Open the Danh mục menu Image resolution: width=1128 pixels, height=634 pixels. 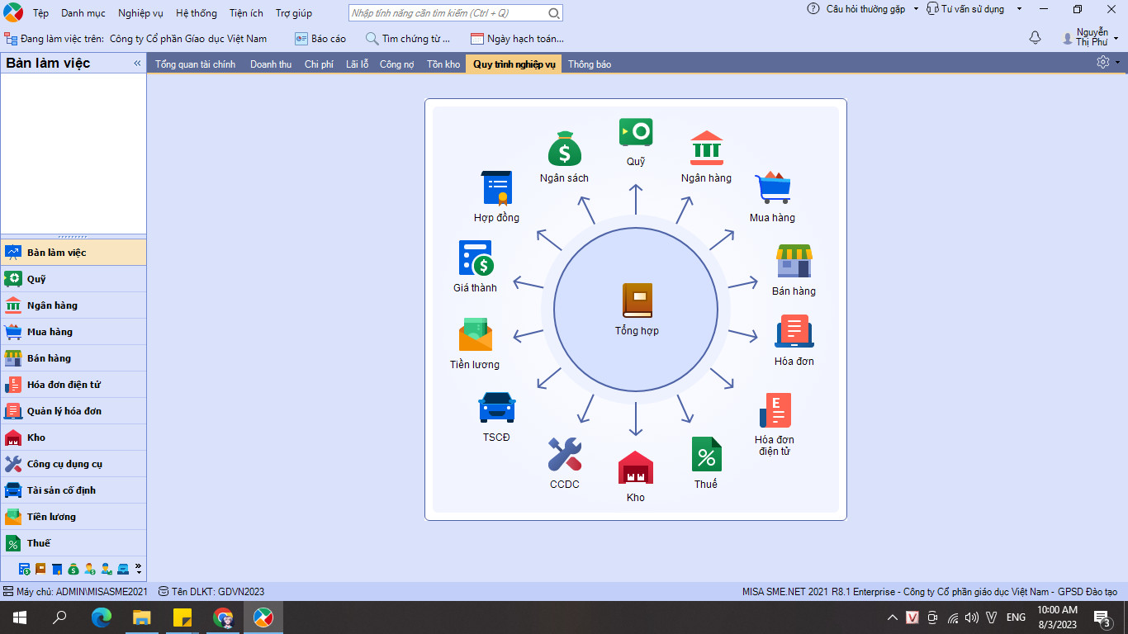coord(83,13)
